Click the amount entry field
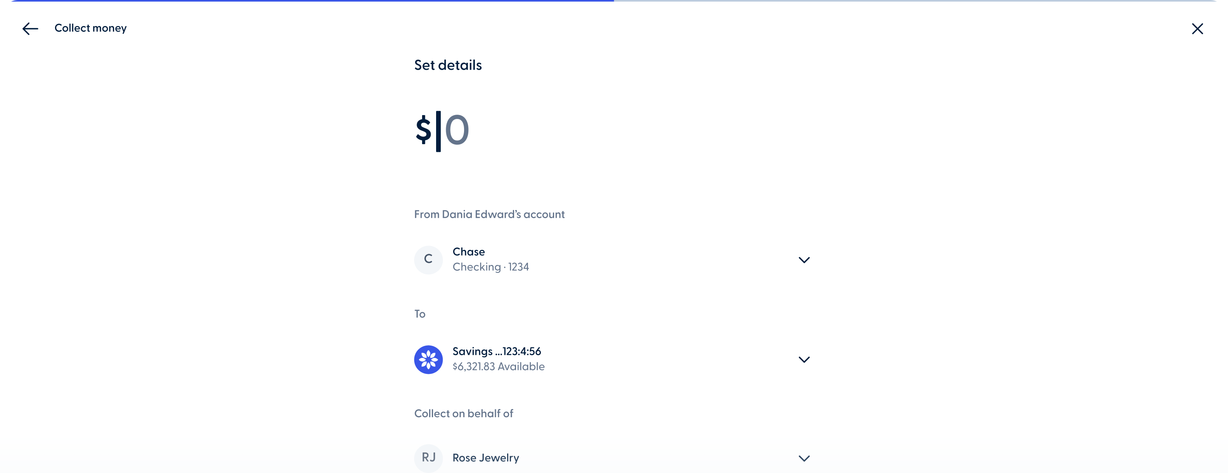 tap(443, 131)
